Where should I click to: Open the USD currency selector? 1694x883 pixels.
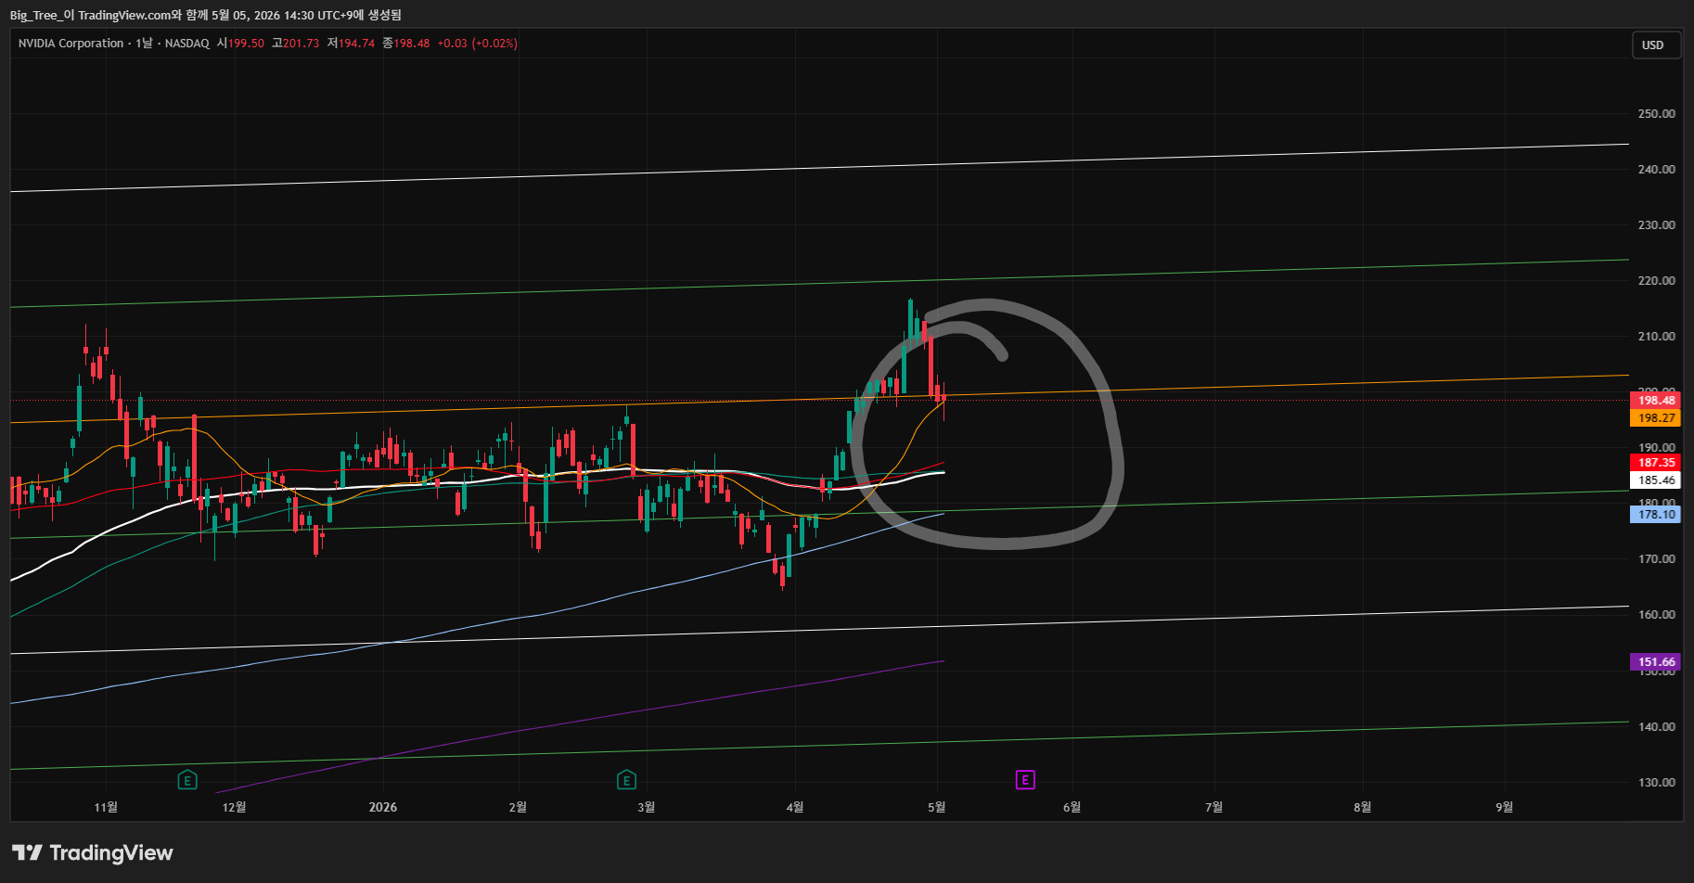pyautogui.click(x=1656, y=45)
